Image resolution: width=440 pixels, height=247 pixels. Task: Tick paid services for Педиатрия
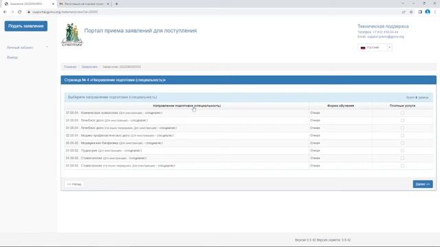(402, 151)
